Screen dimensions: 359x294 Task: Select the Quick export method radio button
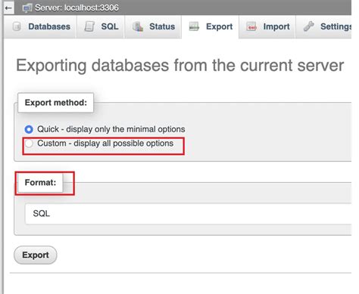click(29, 129)
